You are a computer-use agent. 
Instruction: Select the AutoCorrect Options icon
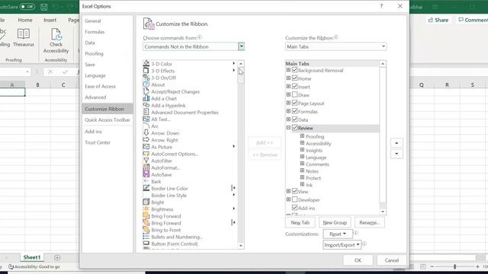(146, 154)
